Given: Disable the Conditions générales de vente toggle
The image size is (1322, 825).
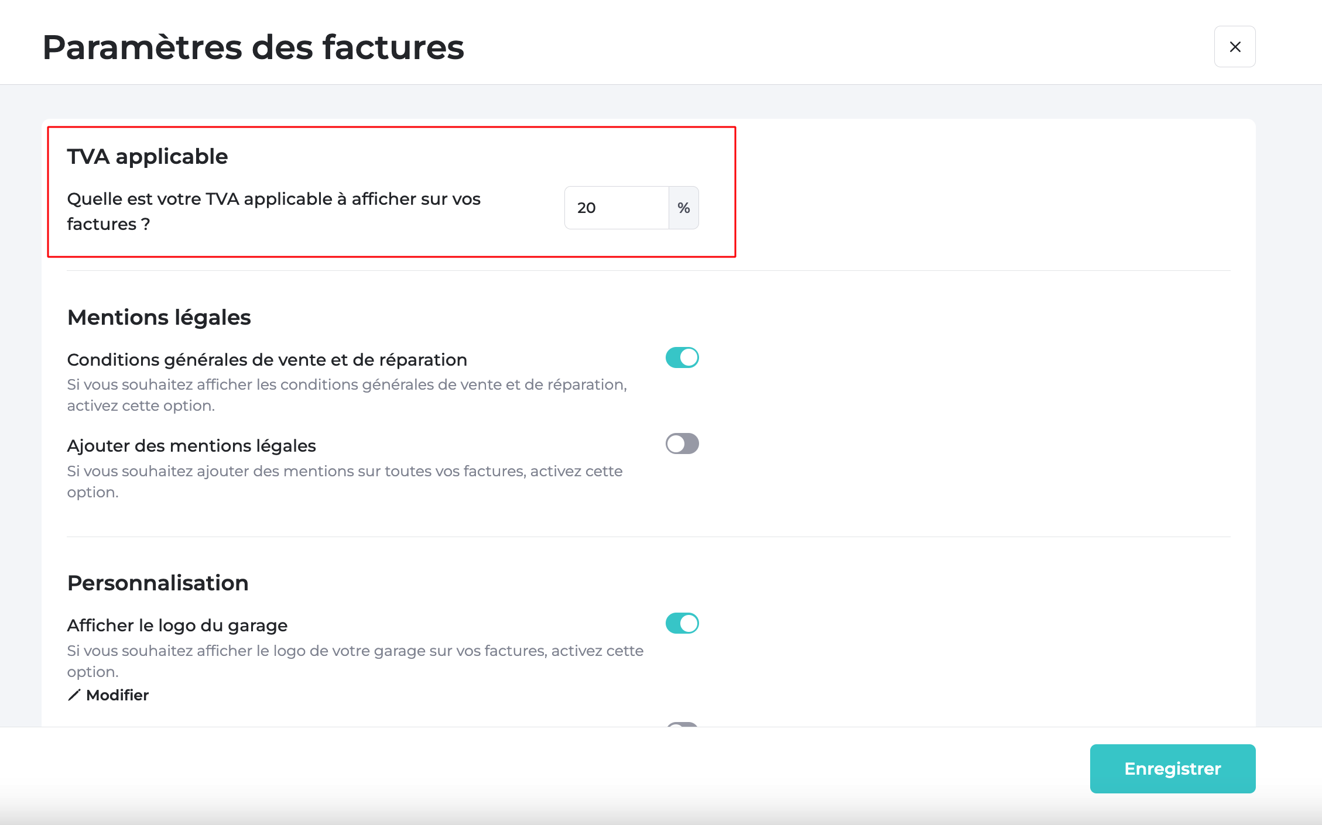Looking at the screenshot, I should [682, 357].
